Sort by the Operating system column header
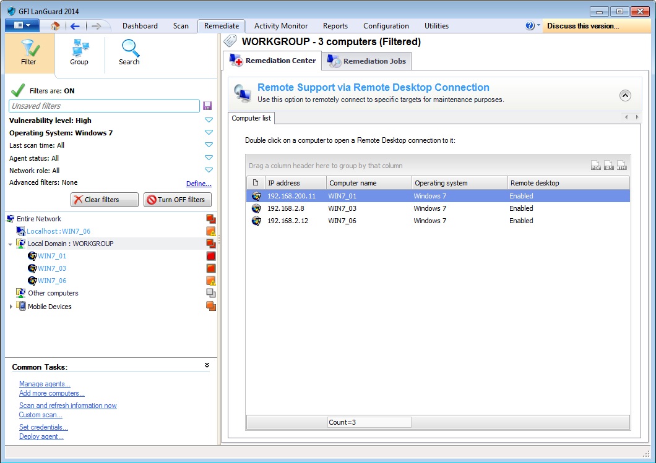Image resolution: width=656 pixels, height=463 pixels. pyautogui.click(x=460, y=182)
